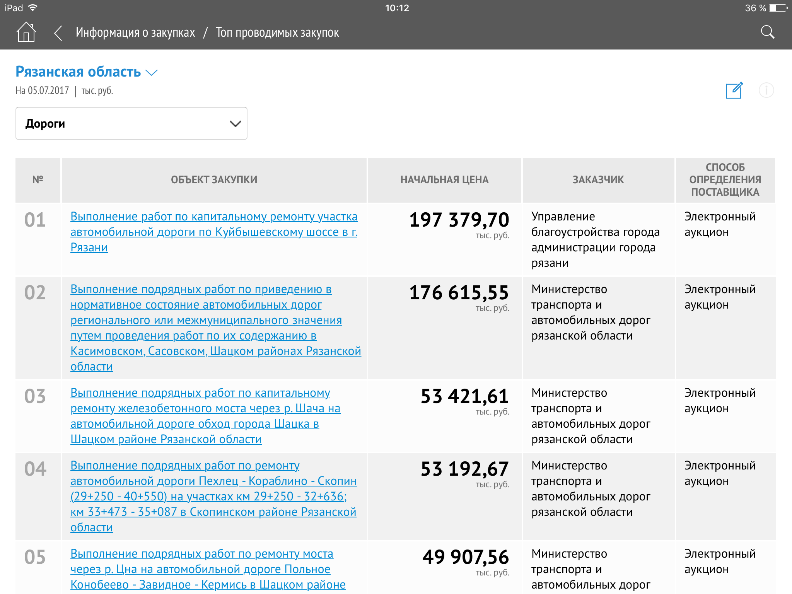The image size is (792, 594).
Task: Navigate to Информация о закупках breadcrumb
Action: 135,32
